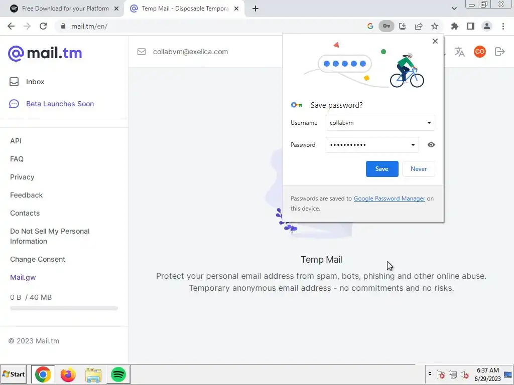
Task: Click the network tray icon
Action: pos(453,374)
